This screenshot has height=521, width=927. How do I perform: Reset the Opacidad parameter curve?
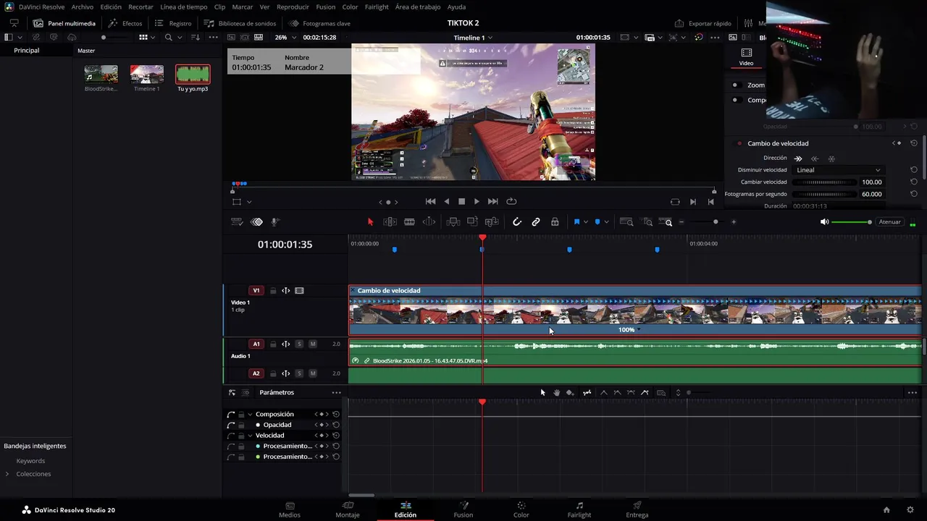tap(336, 425)
